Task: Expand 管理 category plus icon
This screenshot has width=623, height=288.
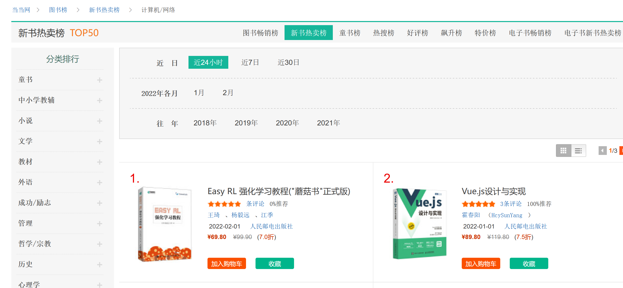Action: coord(100,224)
